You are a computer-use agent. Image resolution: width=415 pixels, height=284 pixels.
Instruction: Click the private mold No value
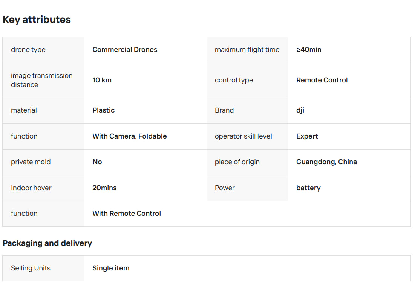click(x=97, y=162)
